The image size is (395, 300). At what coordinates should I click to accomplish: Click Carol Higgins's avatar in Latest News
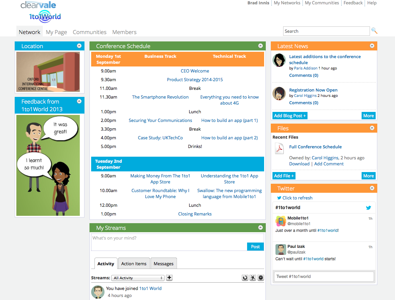(x=279, y=94)
